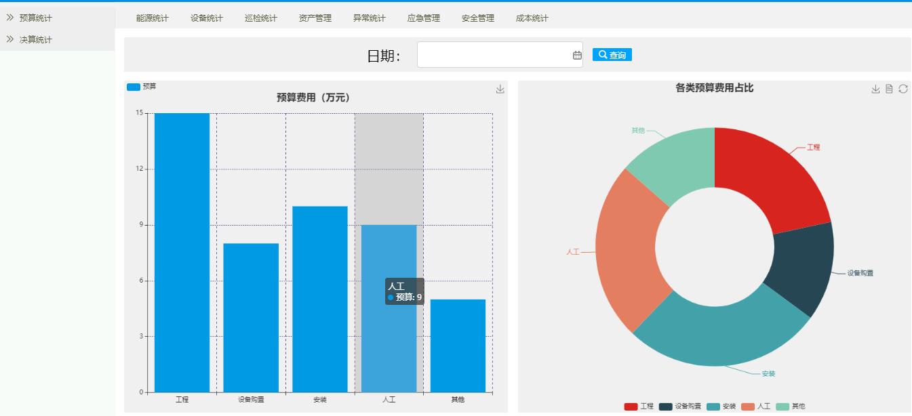Click the date input field
Viewport: 912px width, 416px height.
[494, 55]
